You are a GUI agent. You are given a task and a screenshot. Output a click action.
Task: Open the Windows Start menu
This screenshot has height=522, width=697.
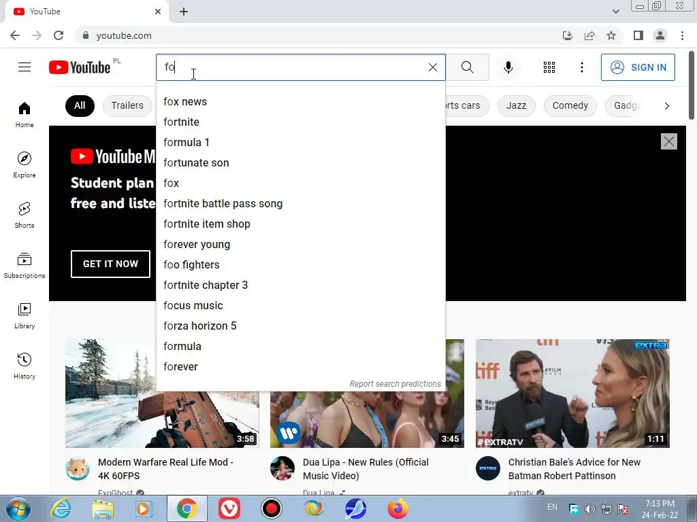click(18, 508)
